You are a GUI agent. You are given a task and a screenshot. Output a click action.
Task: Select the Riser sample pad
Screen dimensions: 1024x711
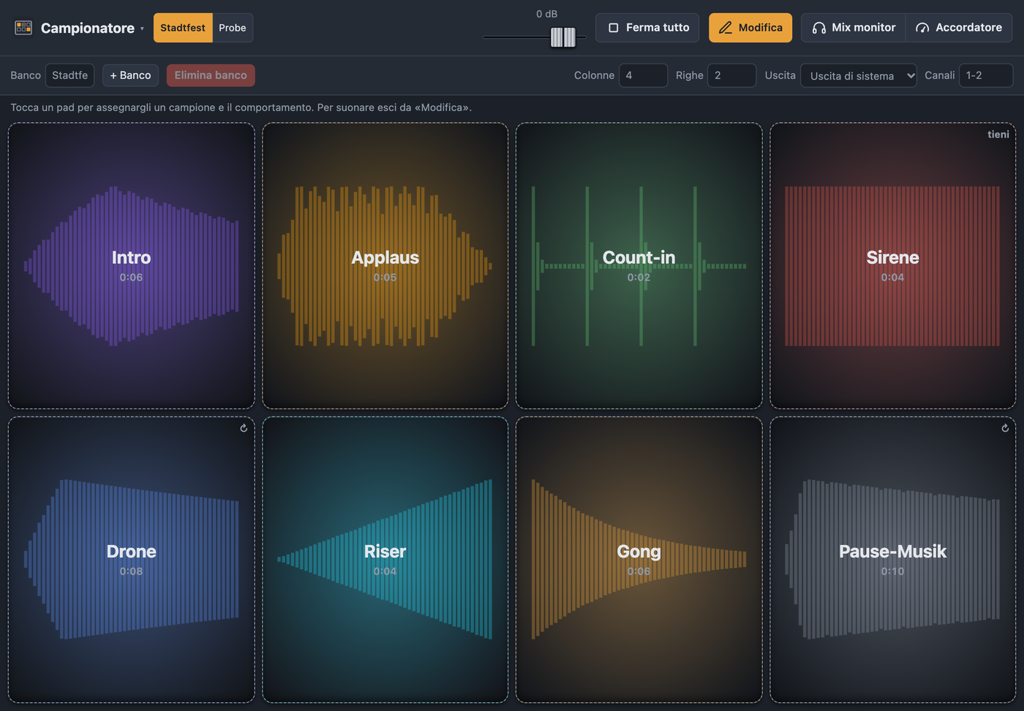(385, 560)
